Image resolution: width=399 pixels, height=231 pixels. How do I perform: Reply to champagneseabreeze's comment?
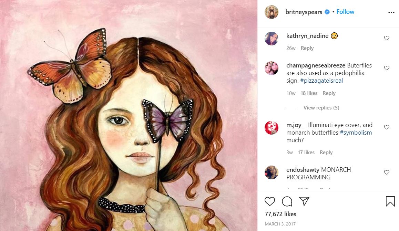[329, 93]
